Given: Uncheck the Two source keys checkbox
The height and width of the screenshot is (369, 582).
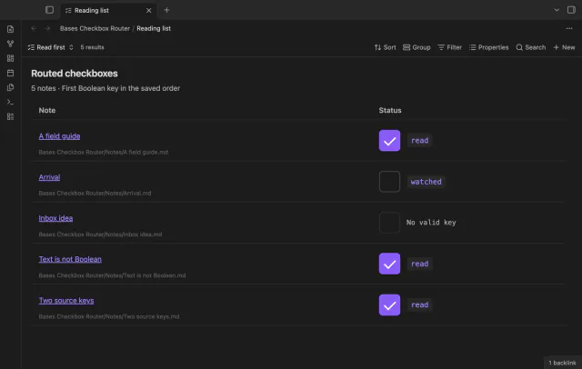Looking at the screenshot, I should click(x=389, y=304).
